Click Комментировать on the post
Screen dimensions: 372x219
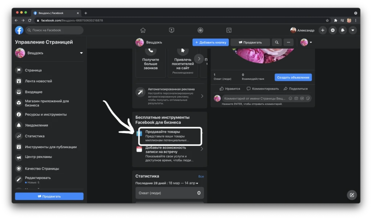click(x=263, y=89)
